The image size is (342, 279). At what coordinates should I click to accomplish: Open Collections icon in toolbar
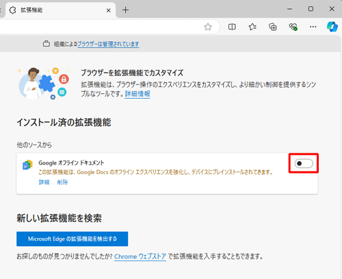coord(273,27)
